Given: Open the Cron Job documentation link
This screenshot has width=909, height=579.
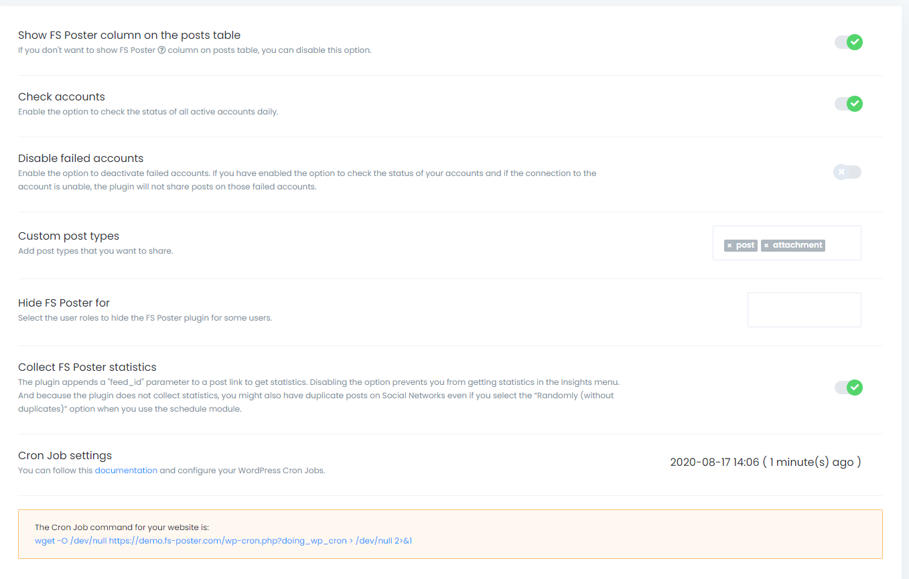Looking at the screenshot, I should coord(126,471).
